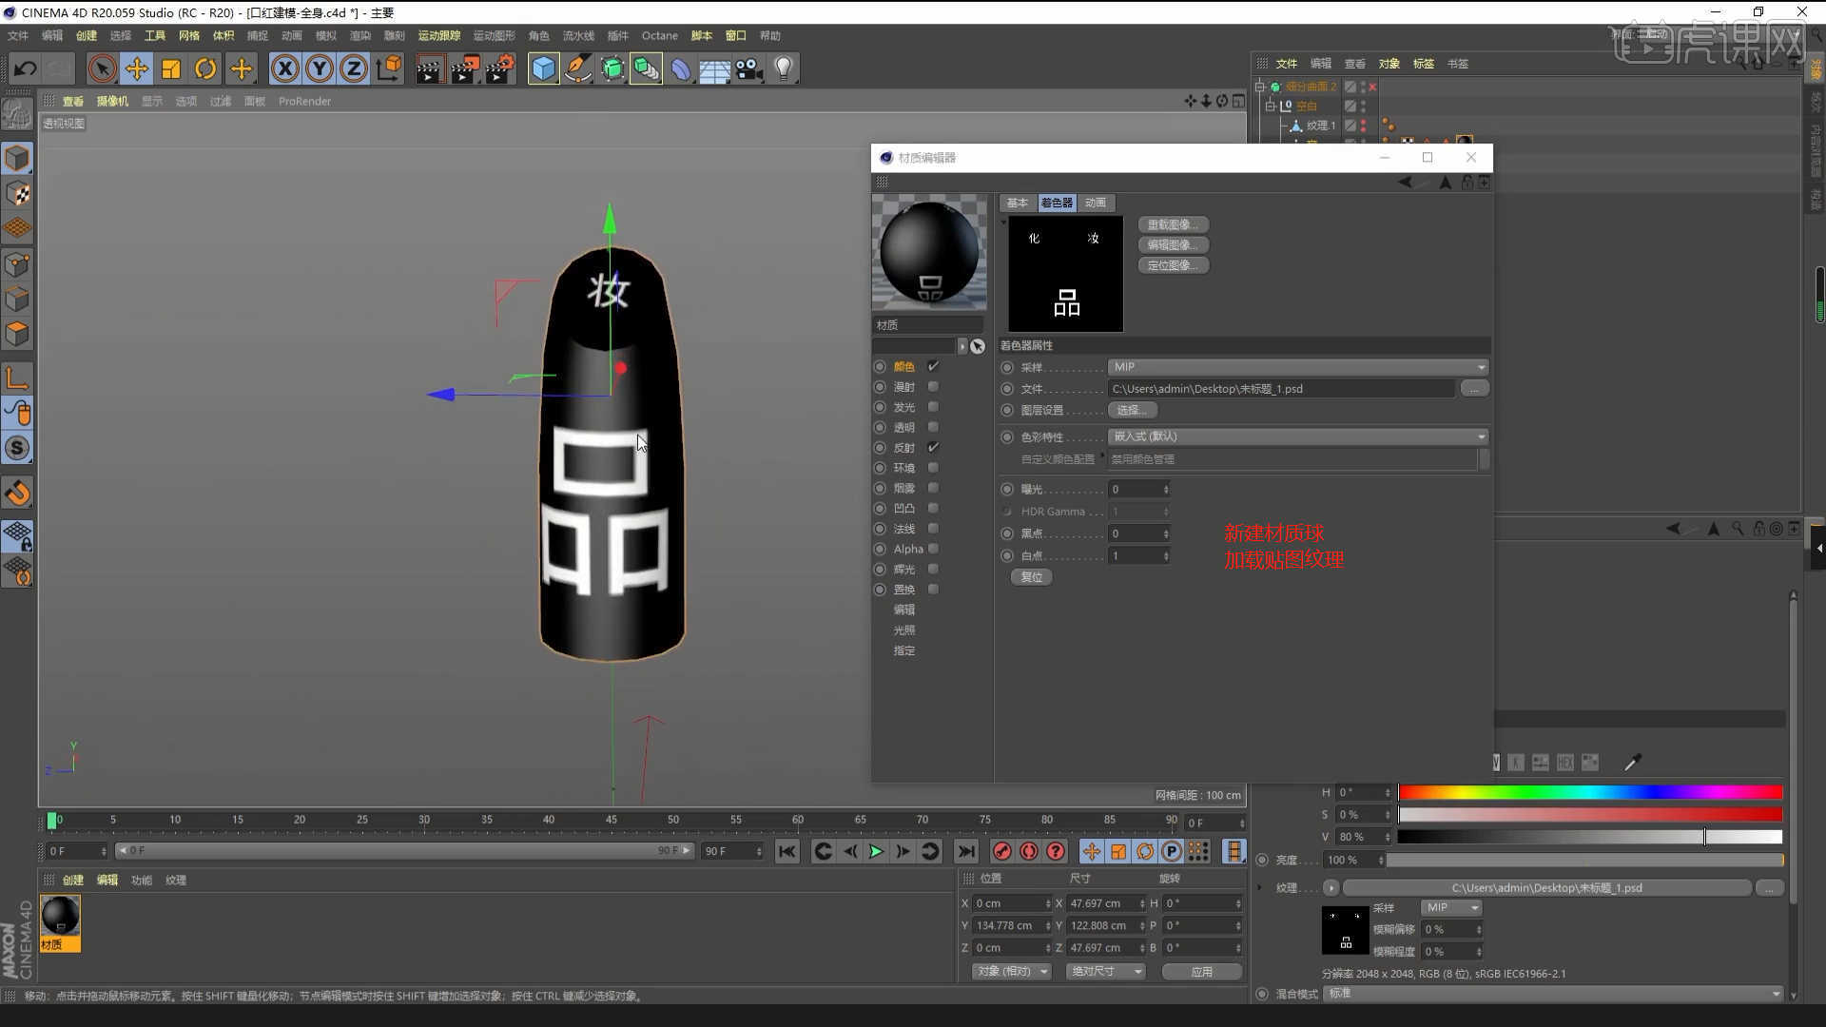Switch to the 动画 tab in material editor
The width and height of the screenshot is (1826, 1027).
(x=1096, y=203)
